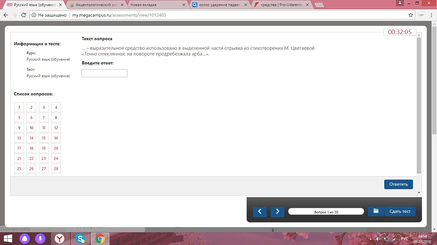Jump to question 2 in the list
Viewport: 437px width, 245px height.
(x=31, y=108)
